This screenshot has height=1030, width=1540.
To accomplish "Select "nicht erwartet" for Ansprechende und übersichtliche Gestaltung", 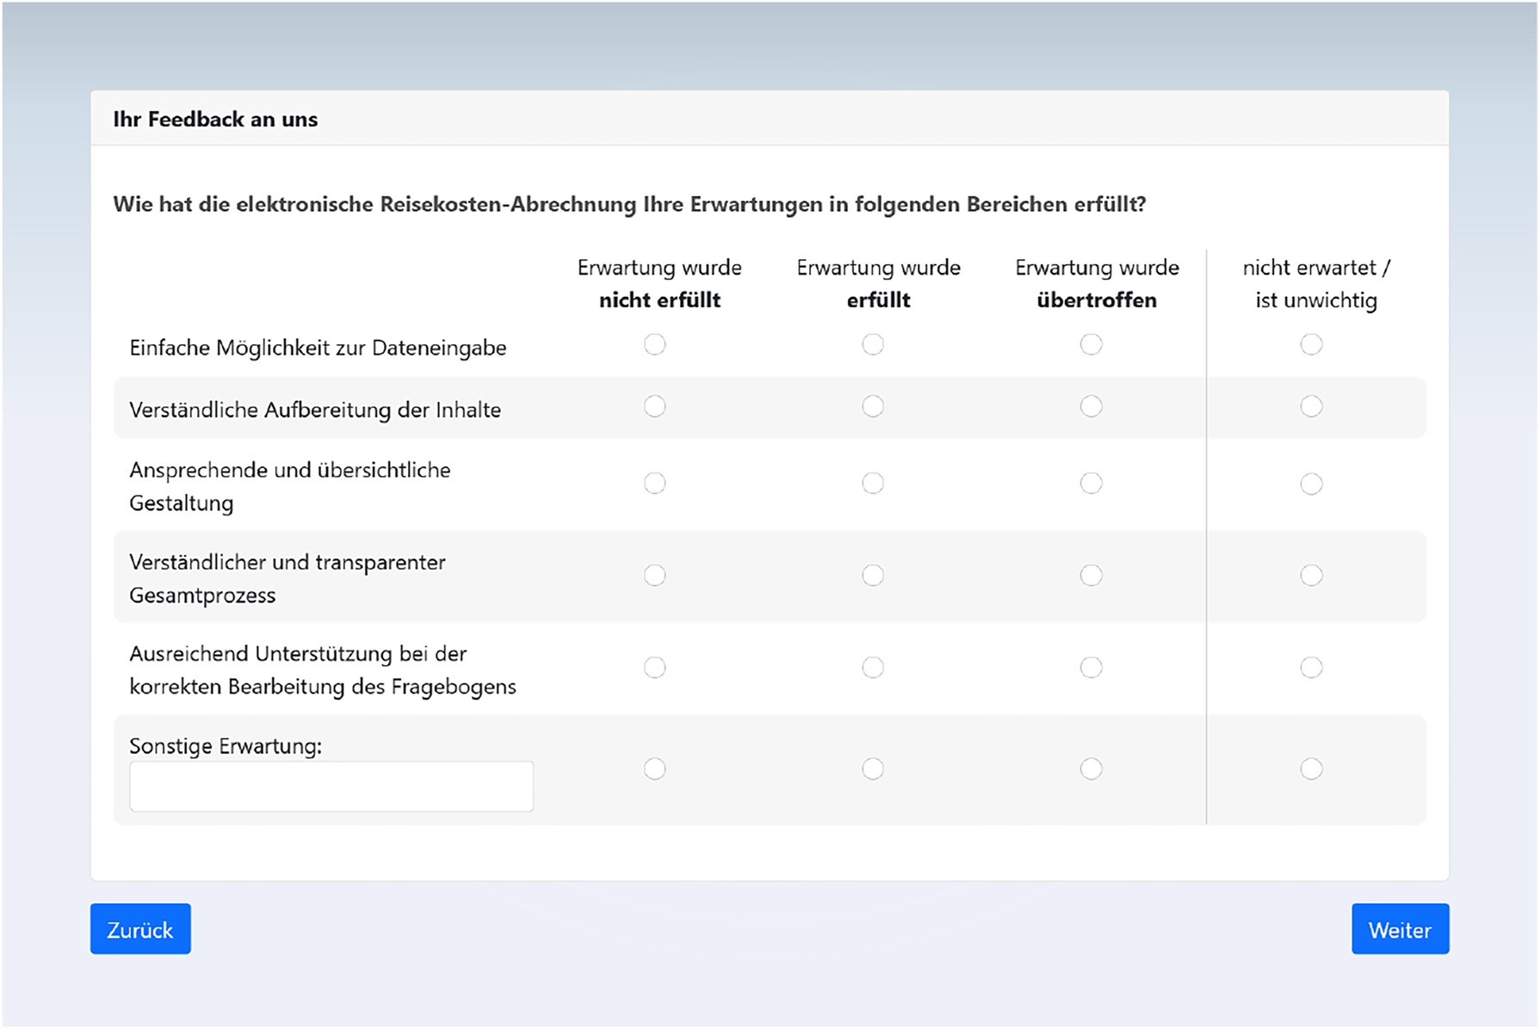I will (x=1311, y=483).
